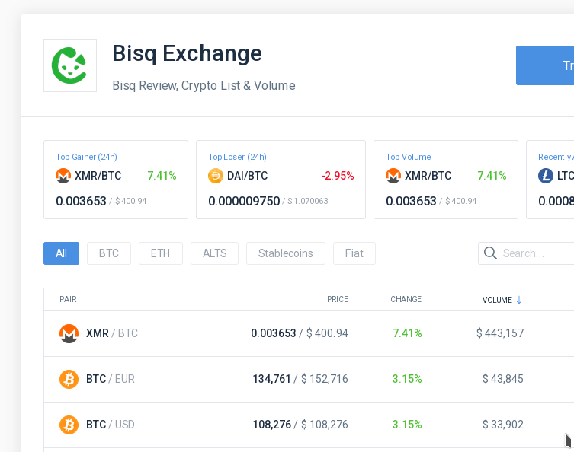
Task: Click the search magnifier icon
Action: point(490,253)
